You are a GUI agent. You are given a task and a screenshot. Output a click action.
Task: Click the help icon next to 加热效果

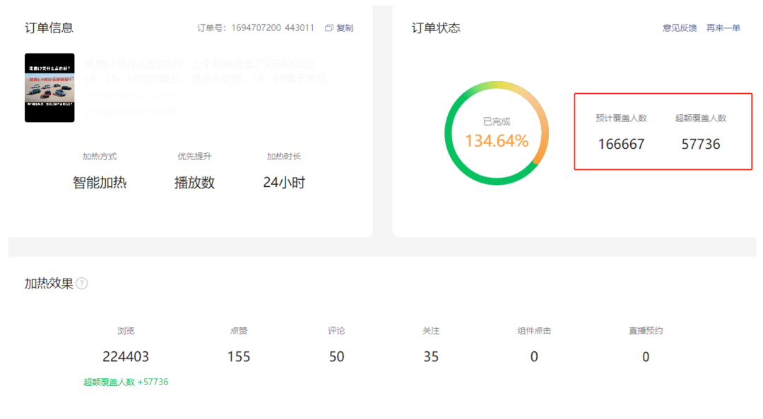tap(82, 284)
